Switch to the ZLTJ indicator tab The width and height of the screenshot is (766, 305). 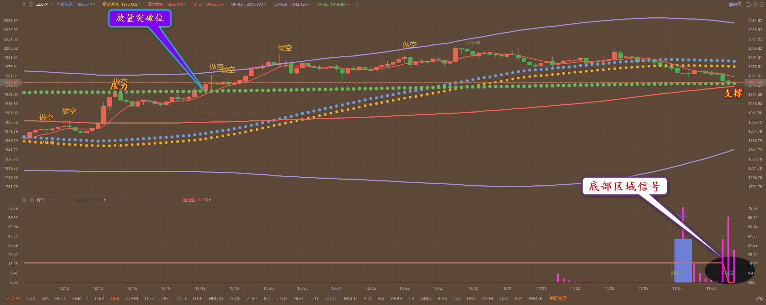182,299
